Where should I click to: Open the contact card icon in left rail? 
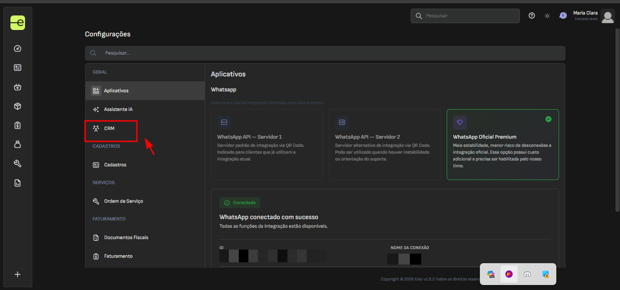18,68
